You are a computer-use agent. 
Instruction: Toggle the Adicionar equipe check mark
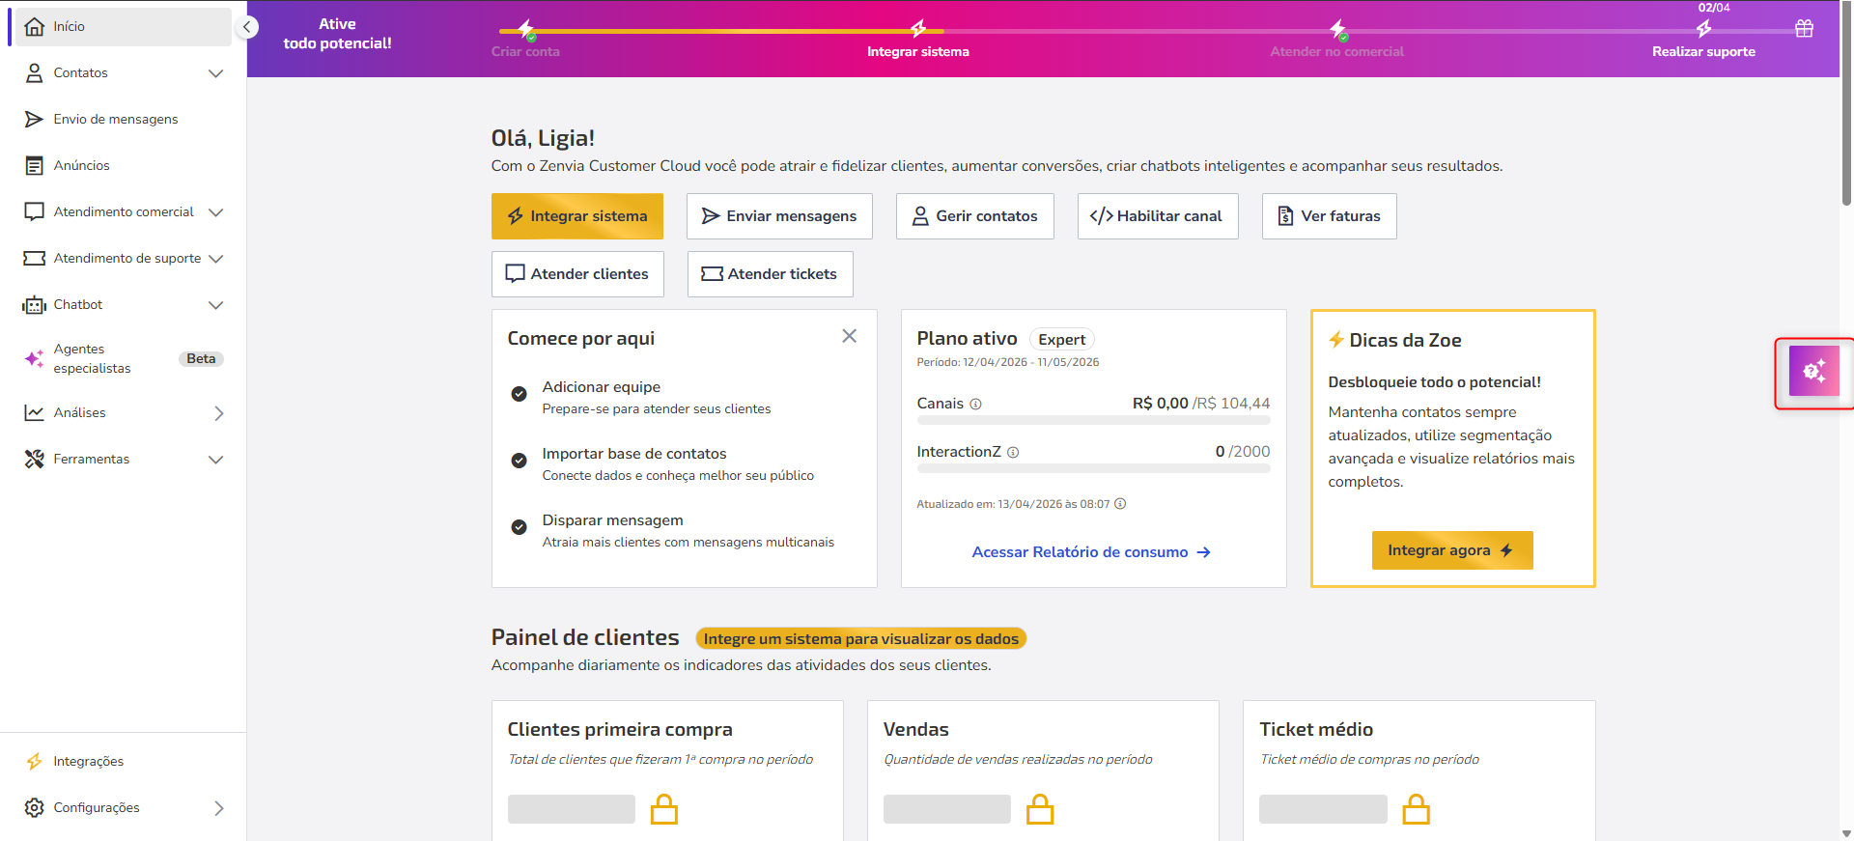(x=519, y=394)
